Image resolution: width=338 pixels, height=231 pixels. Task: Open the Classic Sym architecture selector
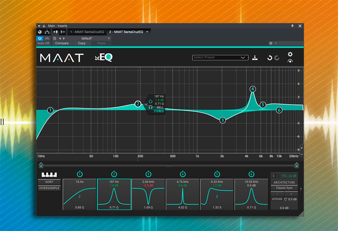tap(284, 188)
